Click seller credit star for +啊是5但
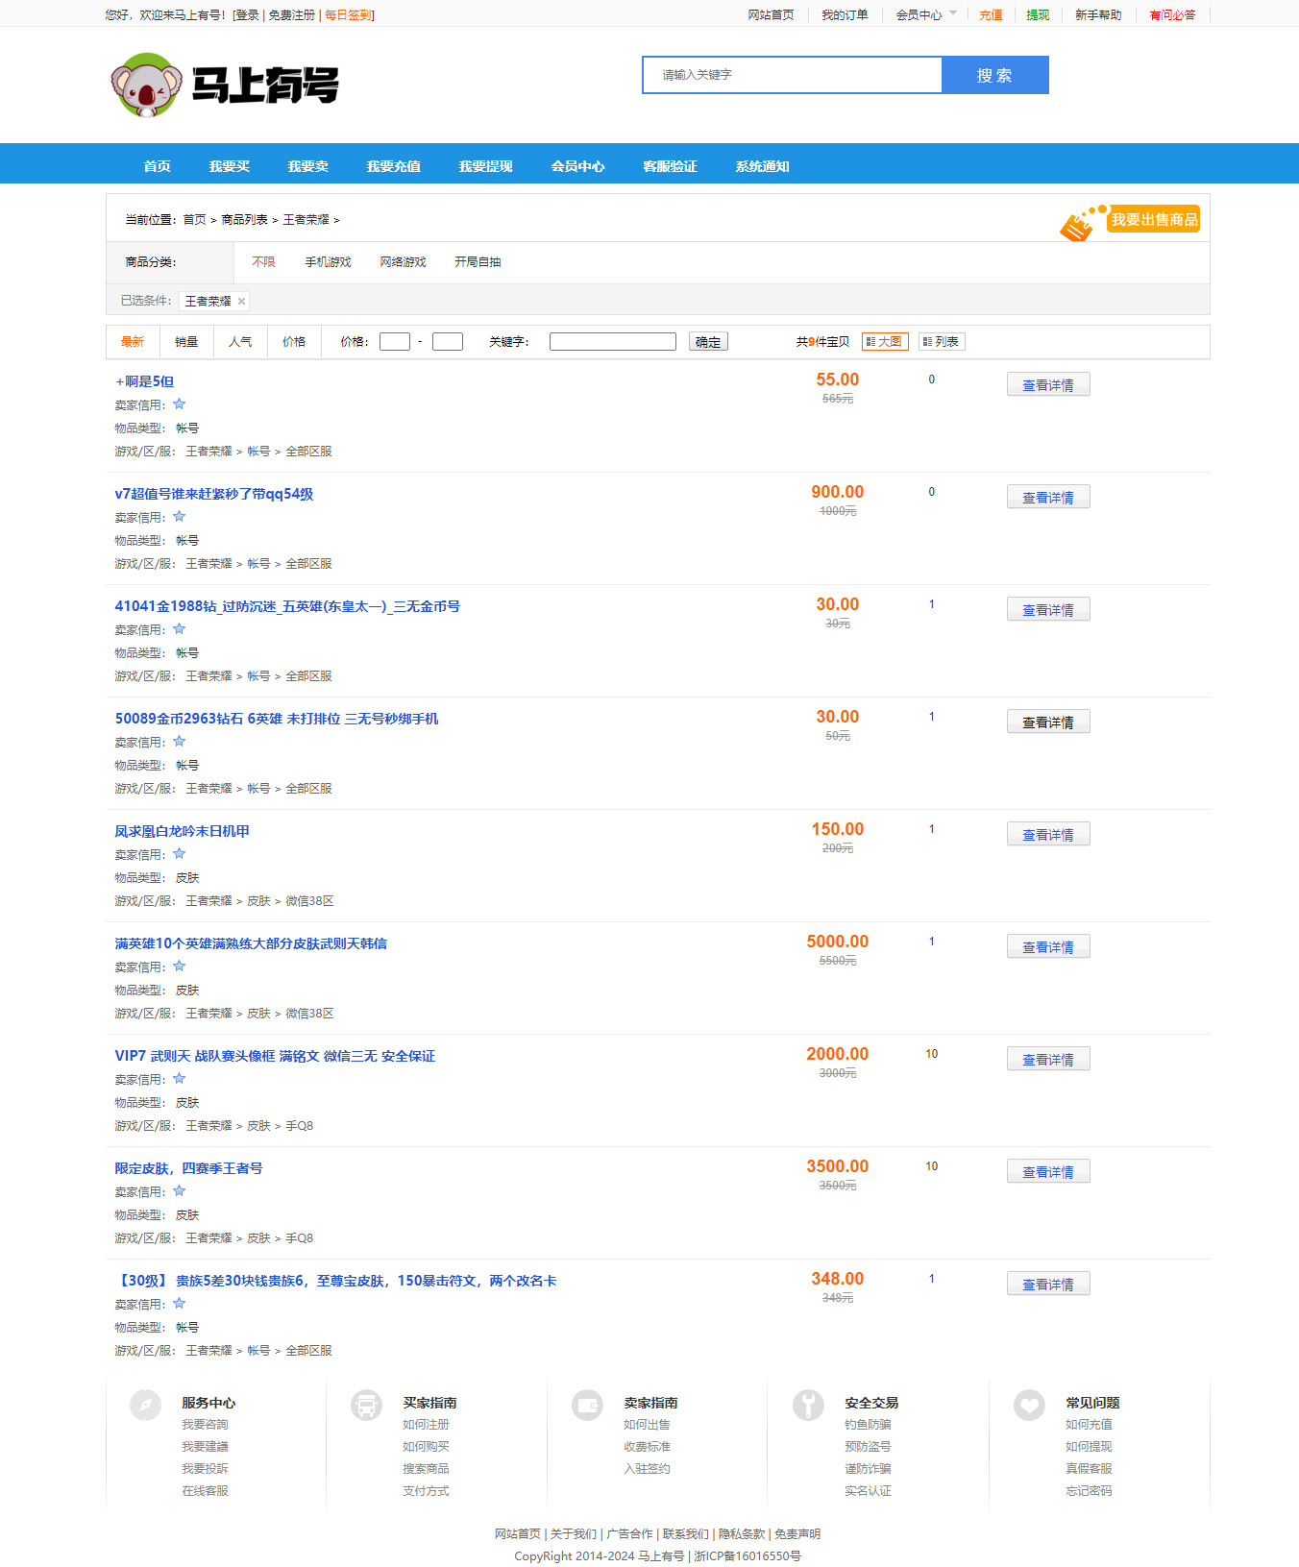Image resolution: width=1299 pixels, height=1567 pixels. [x=179, y=404]
